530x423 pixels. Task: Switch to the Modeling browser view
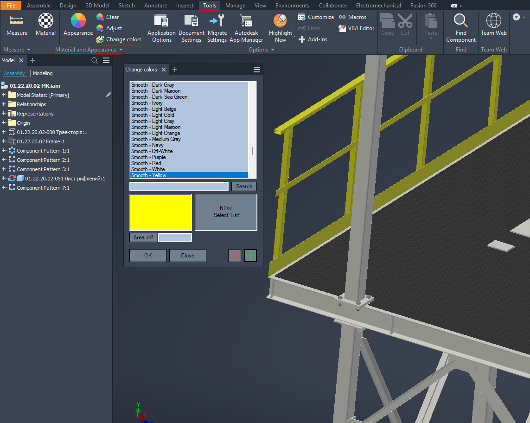coord(43,73)
